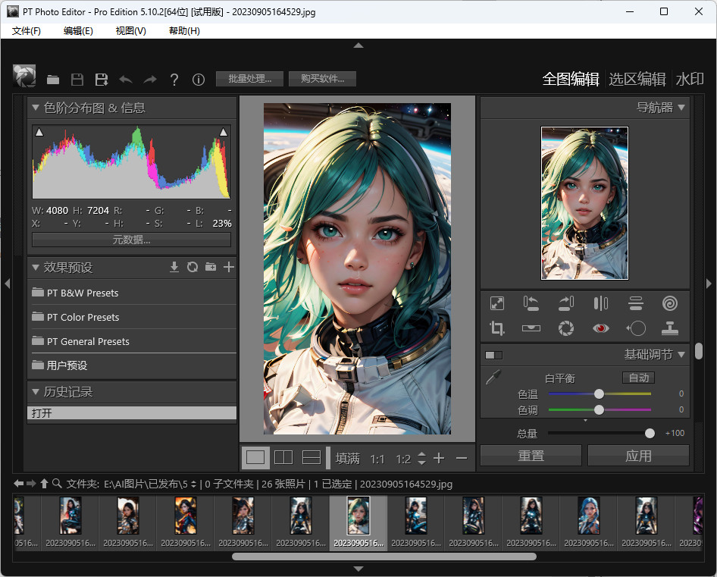Toggle the basic adjustments on/off switch
The width and height of the screenshot is (717, 577).
click(494, 355)
